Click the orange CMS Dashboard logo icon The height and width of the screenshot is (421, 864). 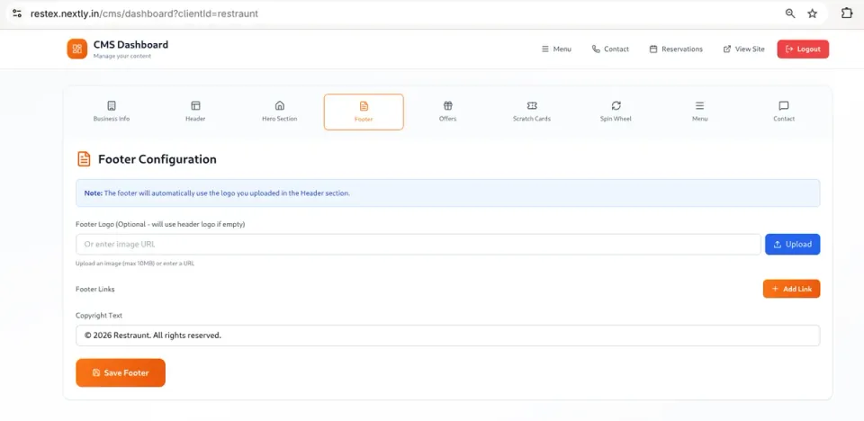tap(77, 49)
